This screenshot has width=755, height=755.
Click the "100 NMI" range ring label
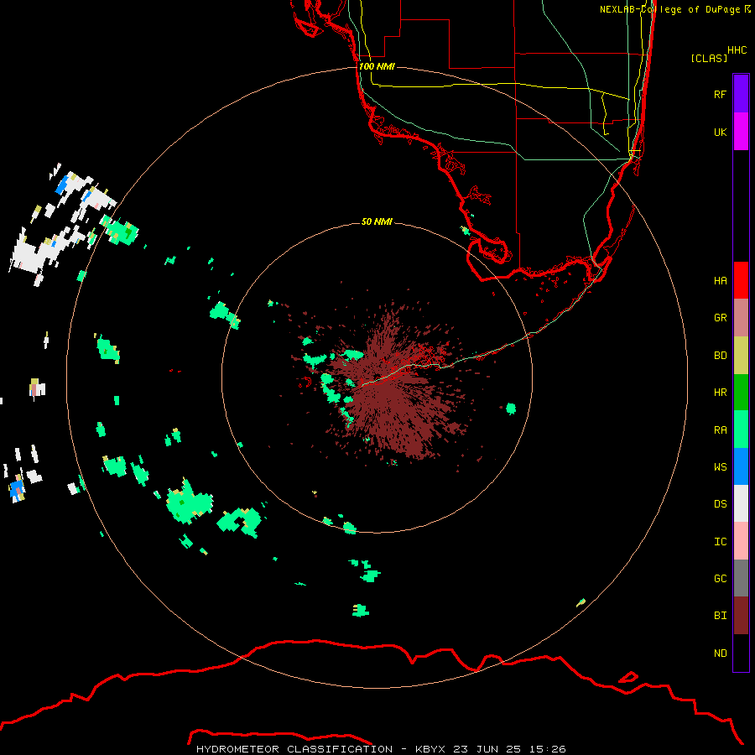click(x=377, y=66)
